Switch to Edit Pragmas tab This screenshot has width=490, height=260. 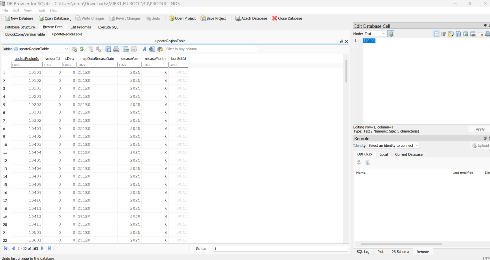[x=80, y=27]
